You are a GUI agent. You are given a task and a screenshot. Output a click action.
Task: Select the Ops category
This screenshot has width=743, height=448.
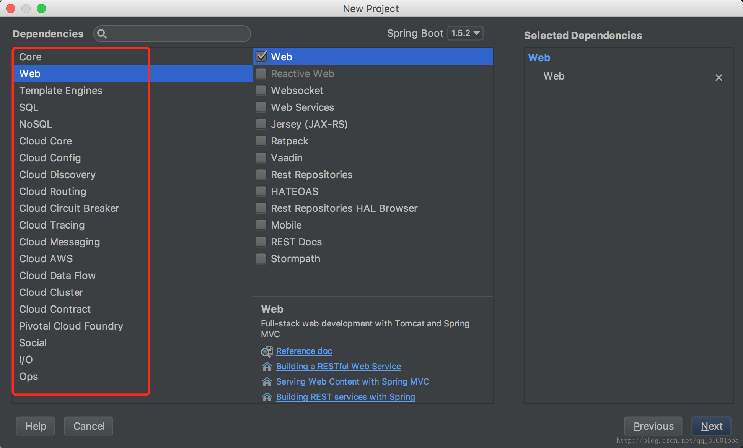tap(132, 376)
